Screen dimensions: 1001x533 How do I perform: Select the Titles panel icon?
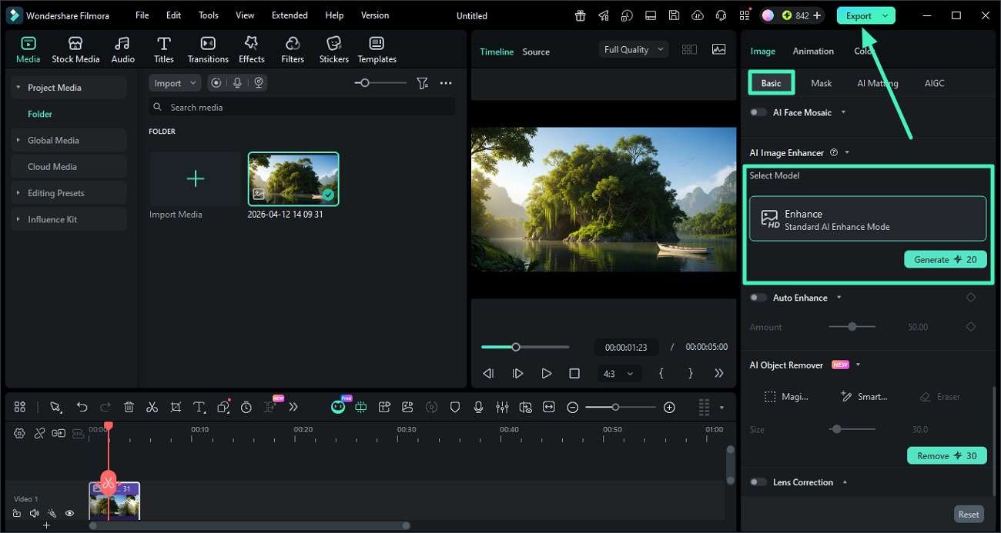pyautogui.click(x=163, y=48)
